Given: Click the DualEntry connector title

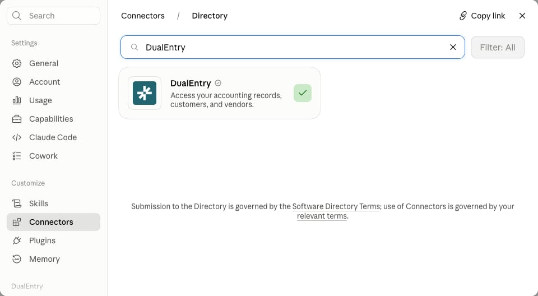Looking at the screenshot, I should 191,83.
